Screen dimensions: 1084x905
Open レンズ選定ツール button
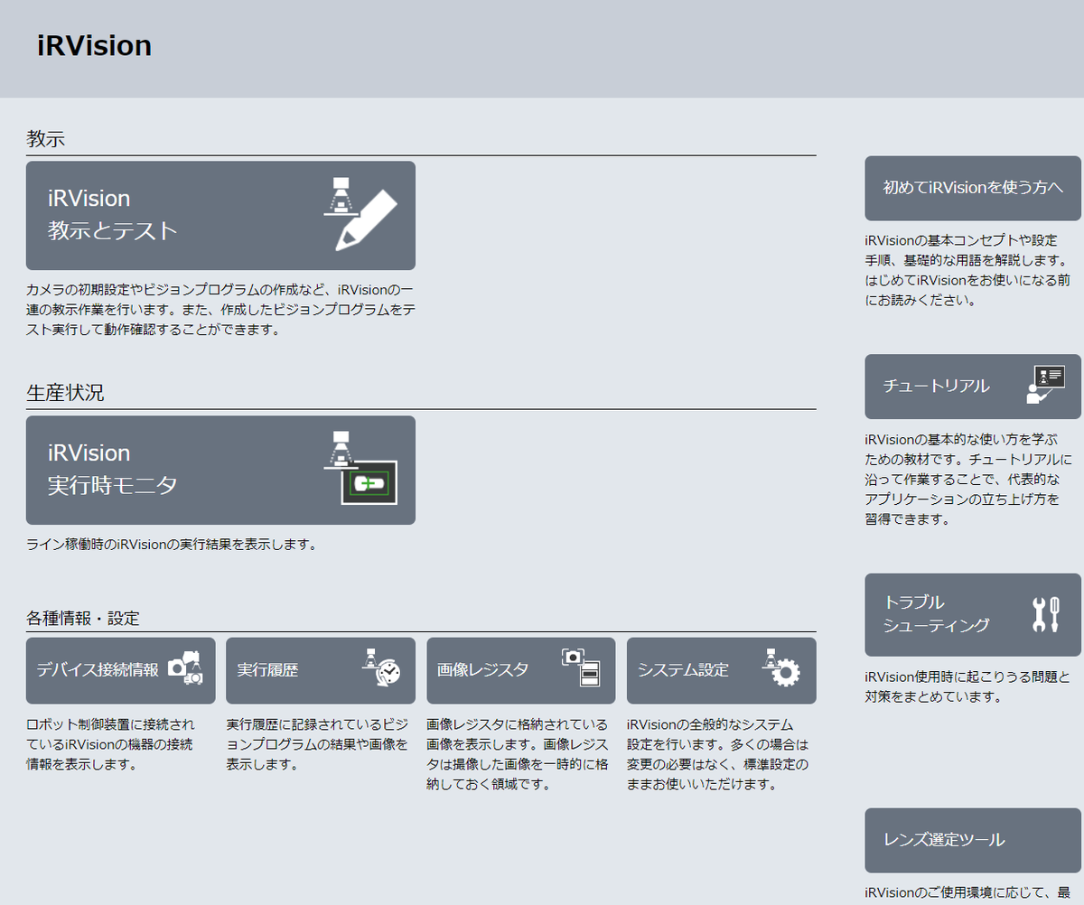pyautogui.click(x=973, y=840)
